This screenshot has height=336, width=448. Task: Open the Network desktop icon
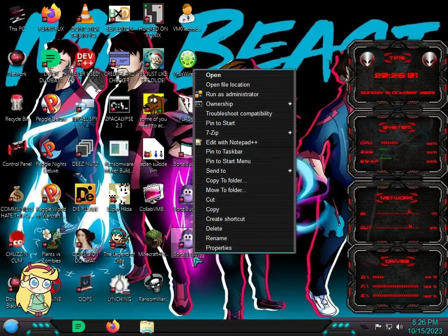17,63
